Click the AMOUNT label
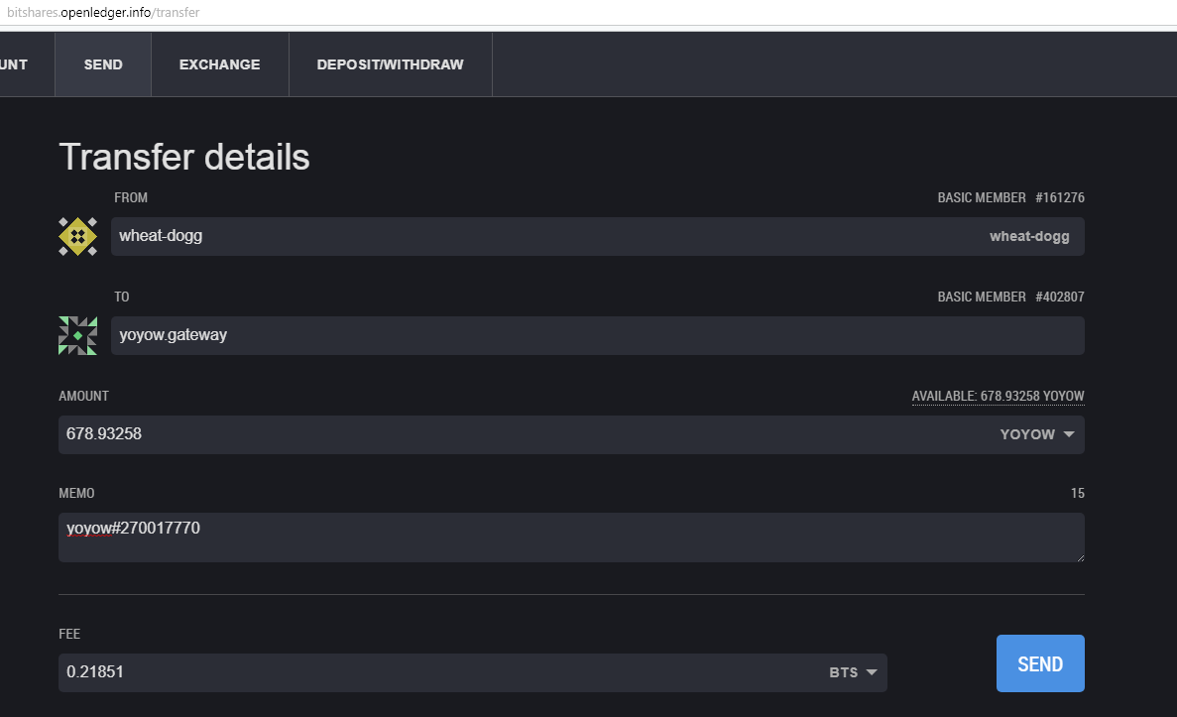The width and height of the screenshot is (1177, 717). (83, 396)
